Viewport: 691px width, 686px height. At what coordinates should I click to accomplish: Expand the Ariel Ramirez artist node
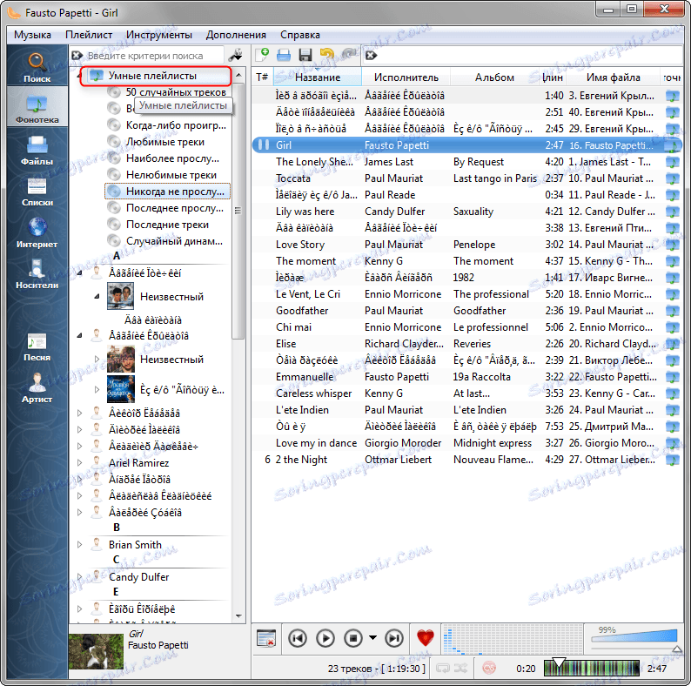point(80,462)
